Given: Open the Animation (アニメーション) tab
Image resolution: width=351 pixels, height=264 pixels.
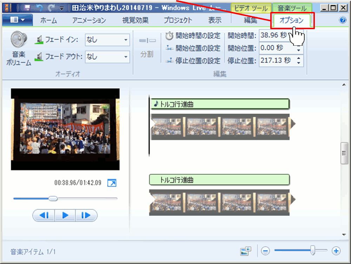Looking at the screenshot, I should (89, 20).
